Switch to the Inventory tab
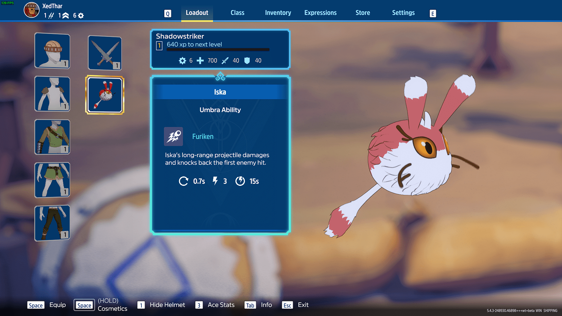This screenshot has width=562, height=316. point(278,13)
